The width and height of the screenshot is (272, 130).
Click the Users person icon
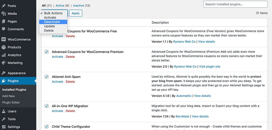[4, 111]
